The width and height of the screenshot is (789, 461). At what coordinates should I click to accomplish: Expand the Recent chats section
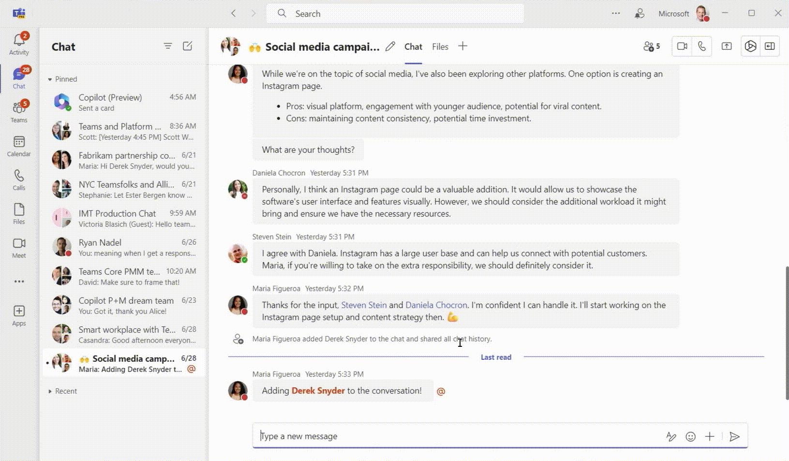pos(50,391)
